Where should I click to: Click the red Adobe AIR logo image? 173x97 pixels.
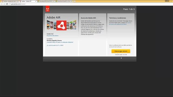61,25
